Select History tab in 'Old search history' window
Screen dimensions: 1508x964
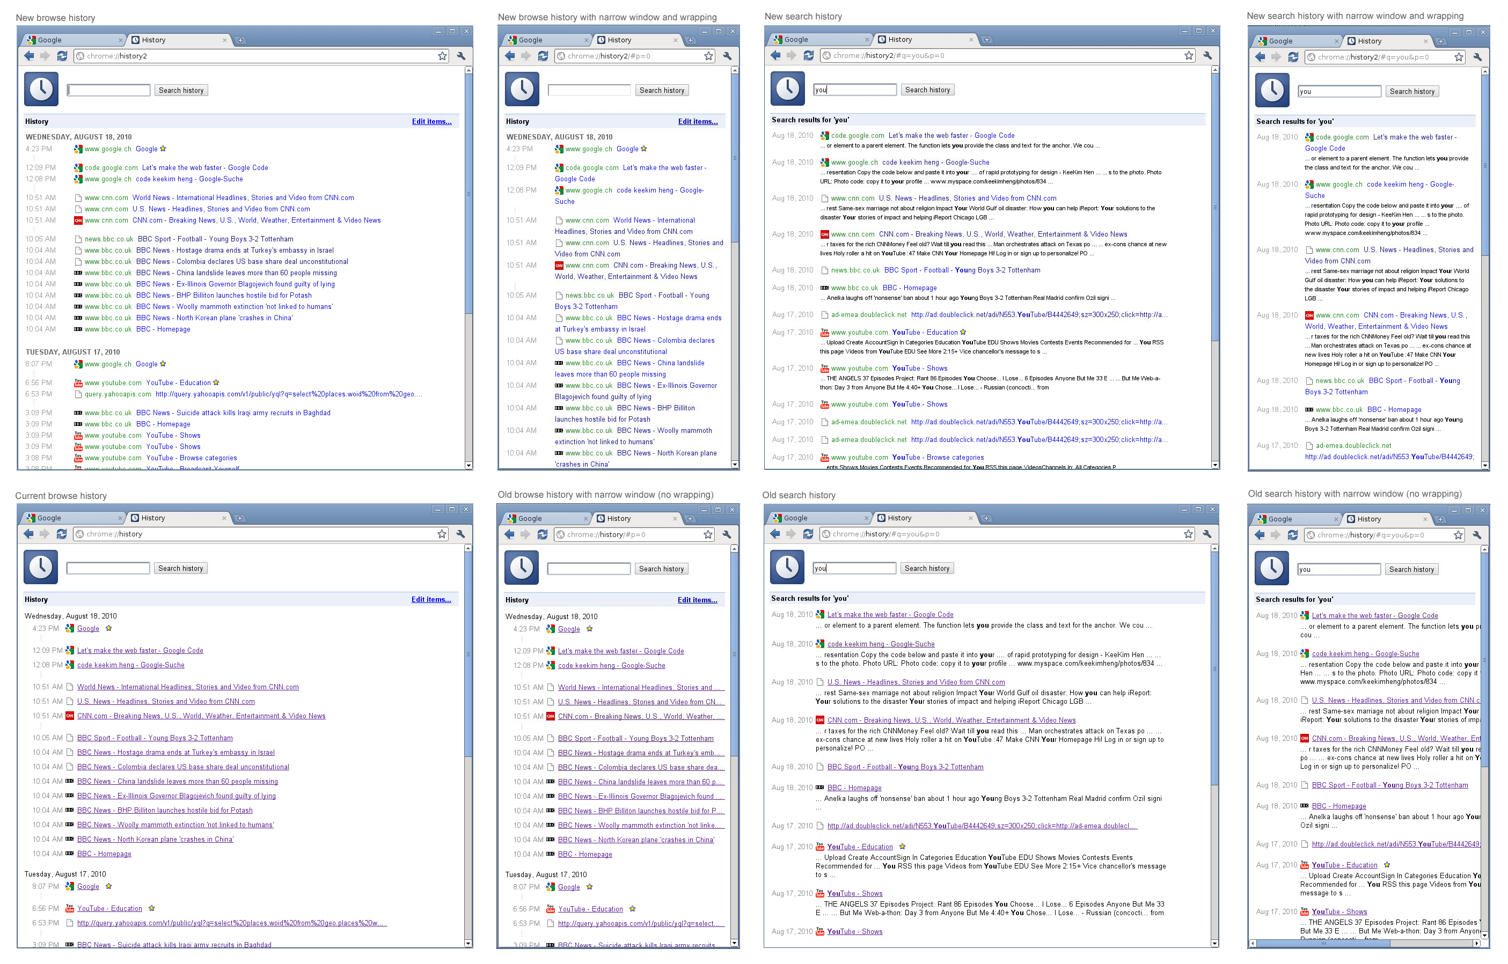click(x=926, y=518)
